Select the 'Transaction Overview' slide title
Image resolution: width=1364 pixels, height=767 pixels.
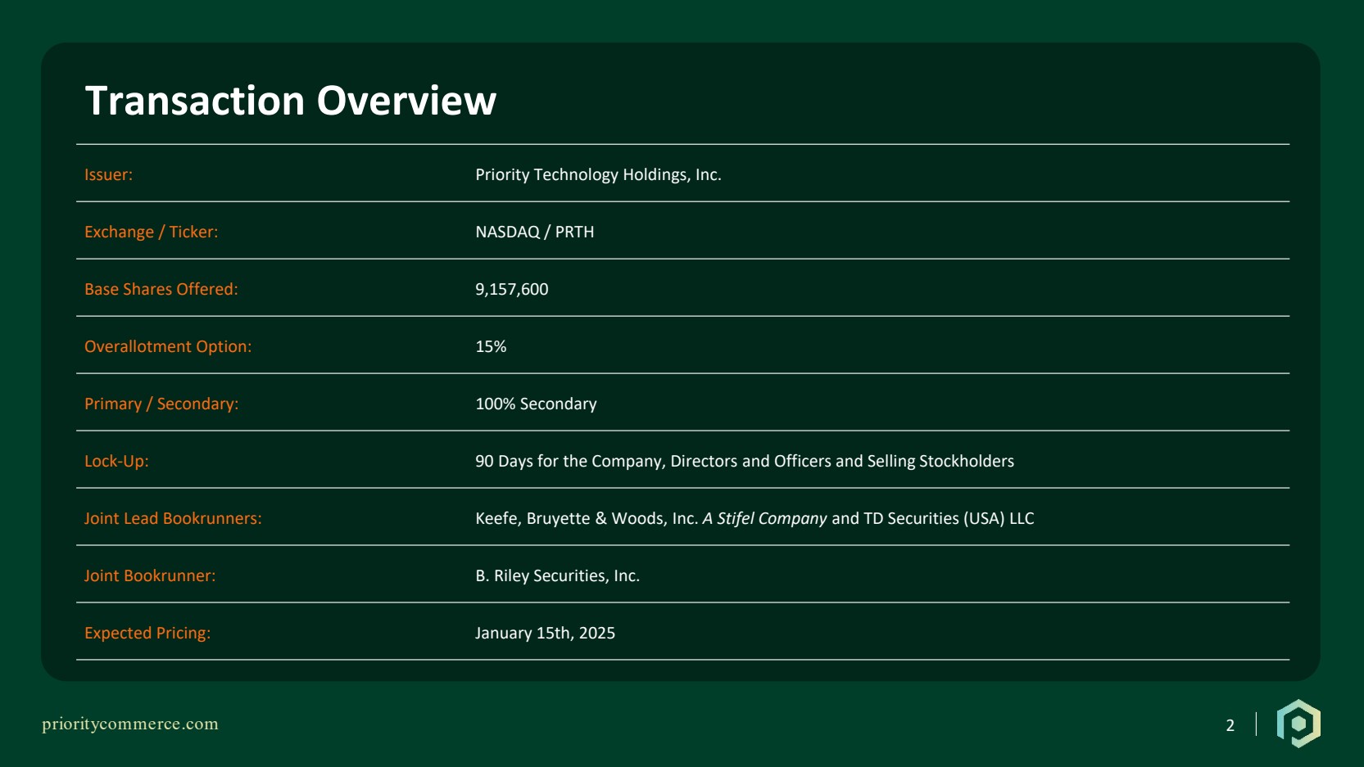291,101
